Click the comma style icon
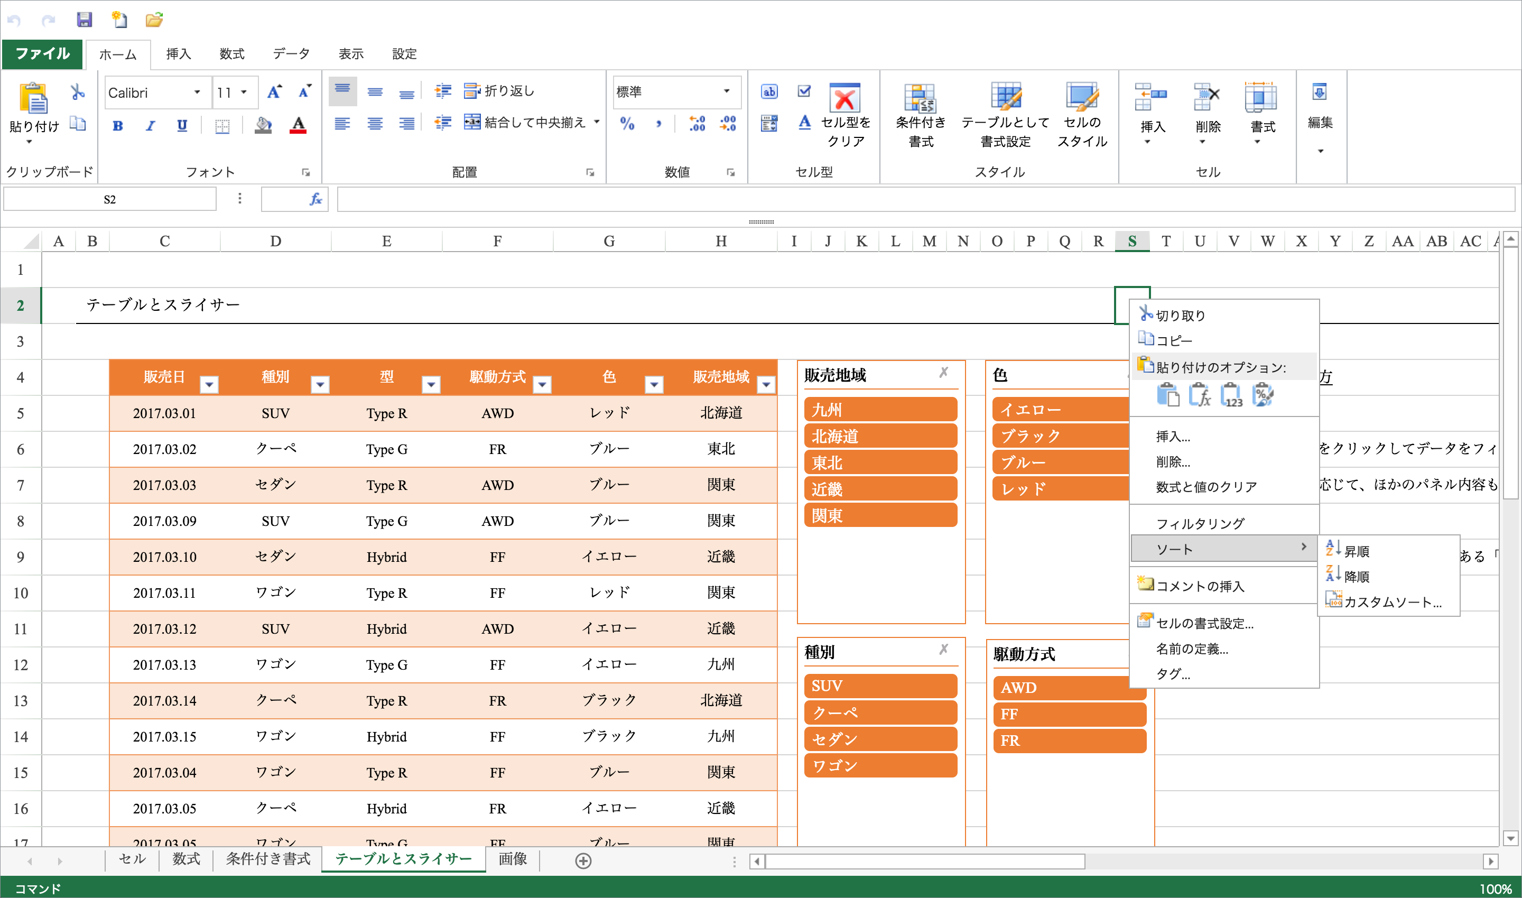The height and width of the screenshot is (898, 1522). click(659, 124)
